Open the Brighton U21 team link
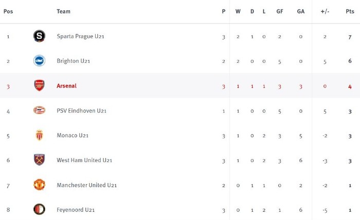Image resolution: width=360 pixels, height=220 pixels. 73,61
